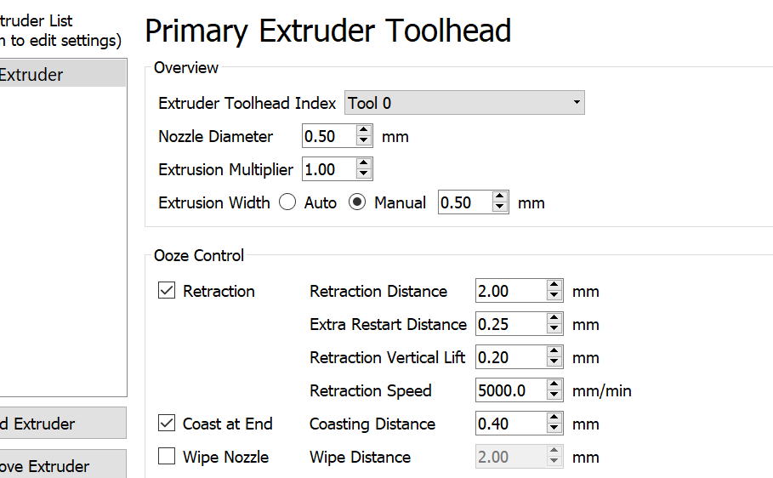Image resolution: width=773 pixels, height=478 pixels.
Task: Increase Retraction Vertical Lift up arrow
Action: click(x=554, y=351)
